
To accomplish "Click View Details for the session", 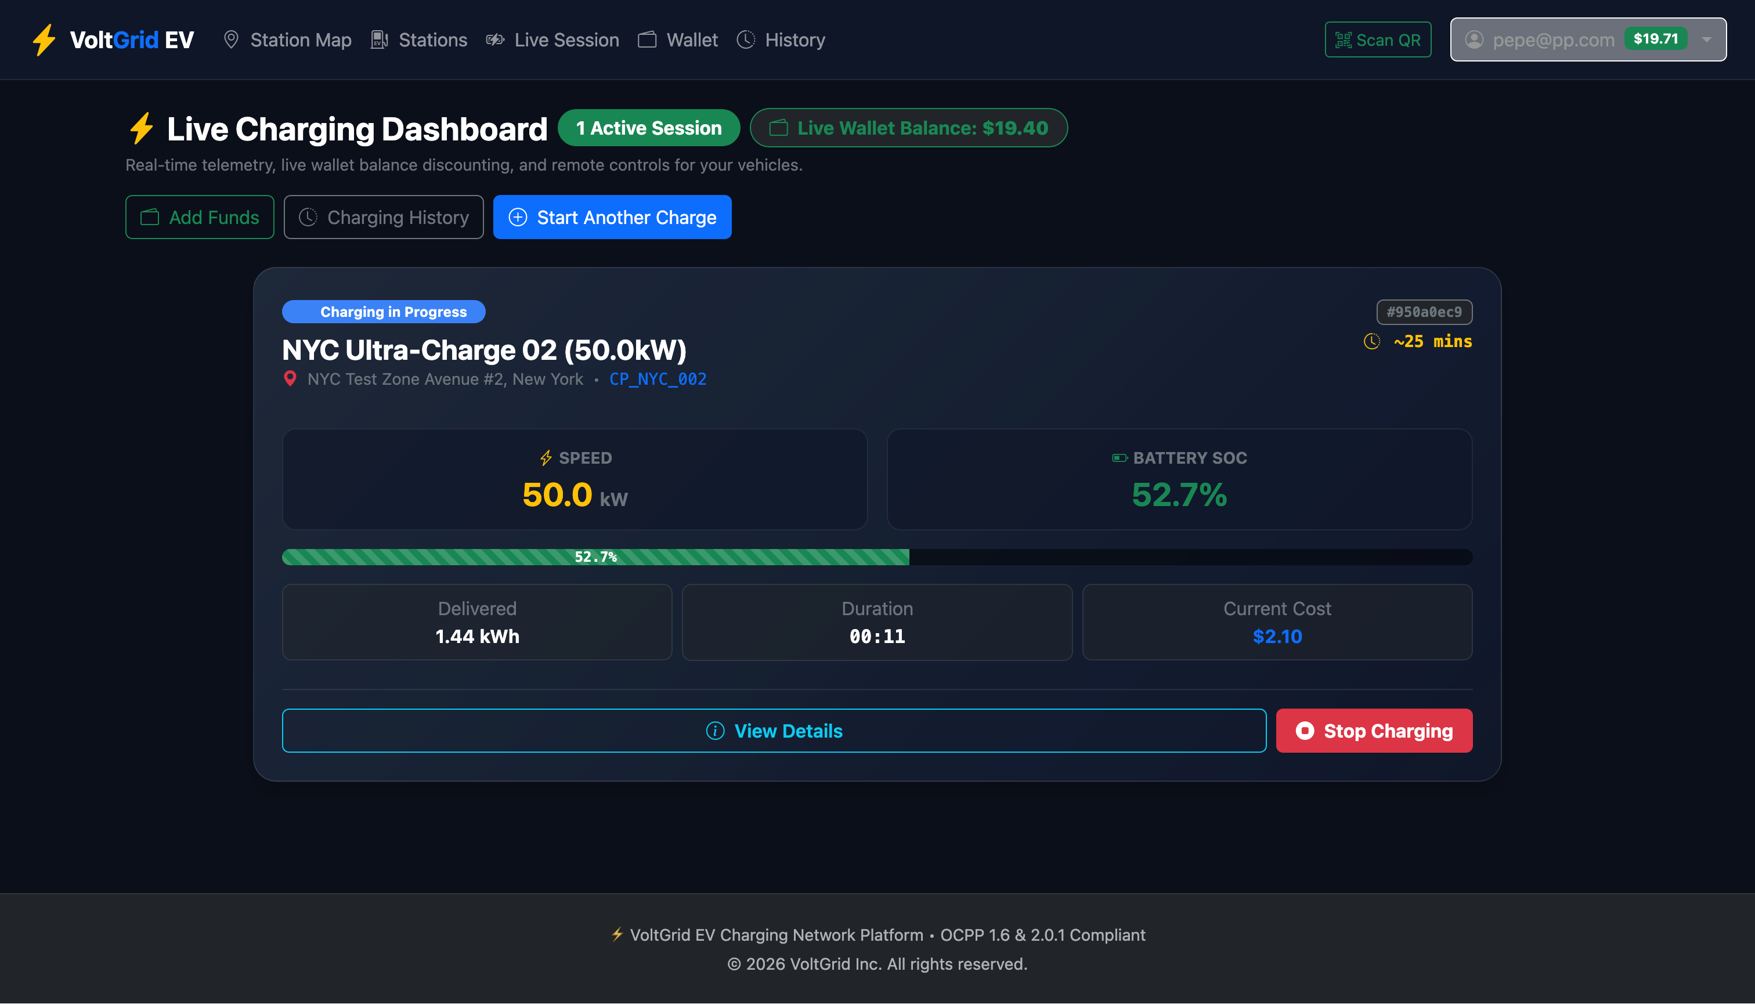I will coord(774,731).
